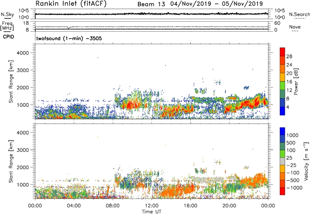Click the 'CPID' label
This screenshot has height=214, width=310.
[9, 37]
